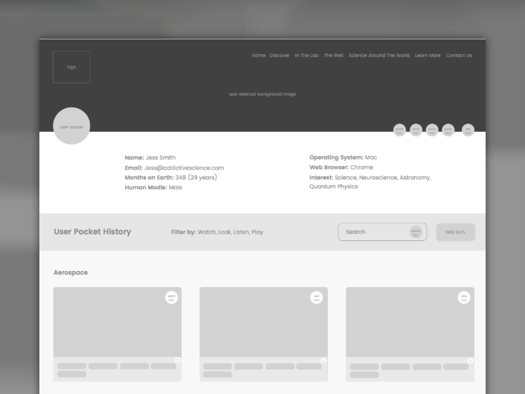Filter pocket history by Play
525x394 pixels.
(x=257, y=232)
